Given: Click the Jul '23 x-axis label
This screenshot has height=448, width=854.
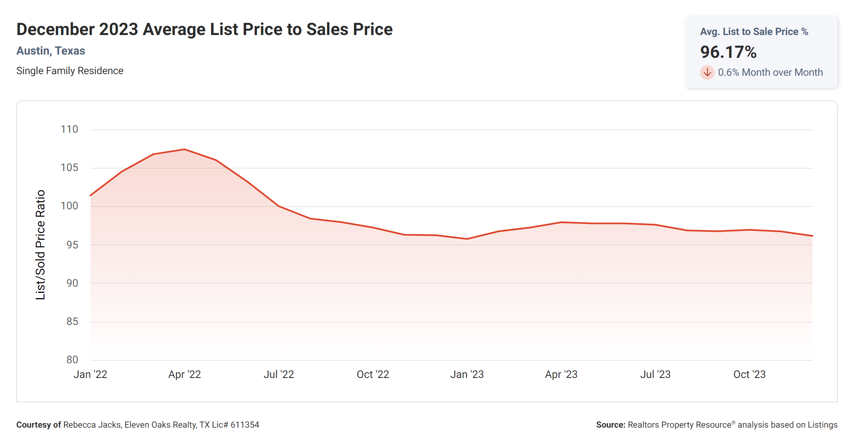Looking at the screenshot, I should click(x=655, y=374).
